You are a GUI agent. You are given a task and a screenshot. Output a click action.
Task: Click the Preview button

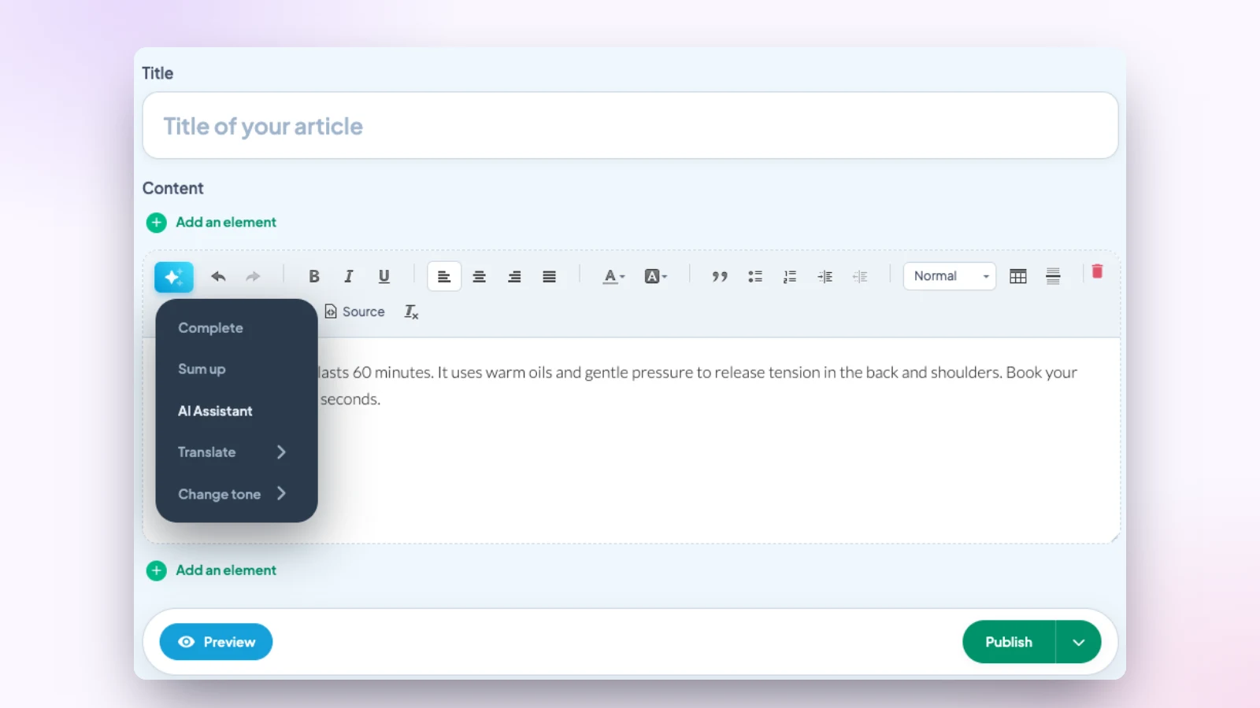[216, 642]
